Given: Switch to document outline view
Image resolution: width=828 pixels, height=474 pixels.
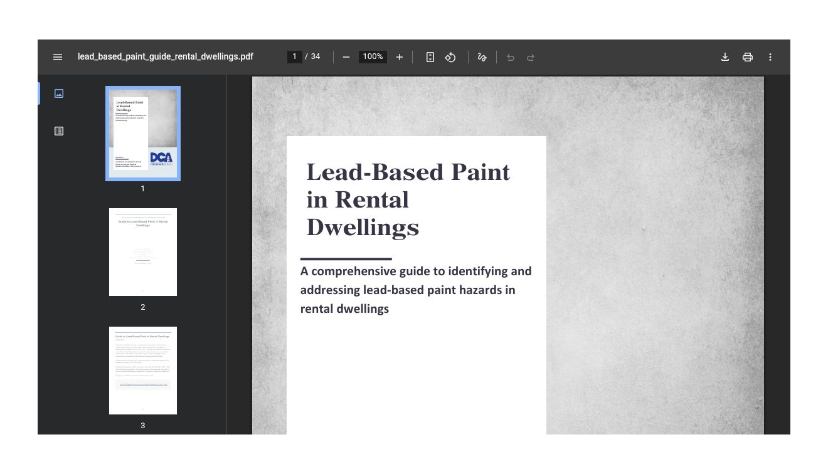Looking at the screenshot, I should [59, 131].
